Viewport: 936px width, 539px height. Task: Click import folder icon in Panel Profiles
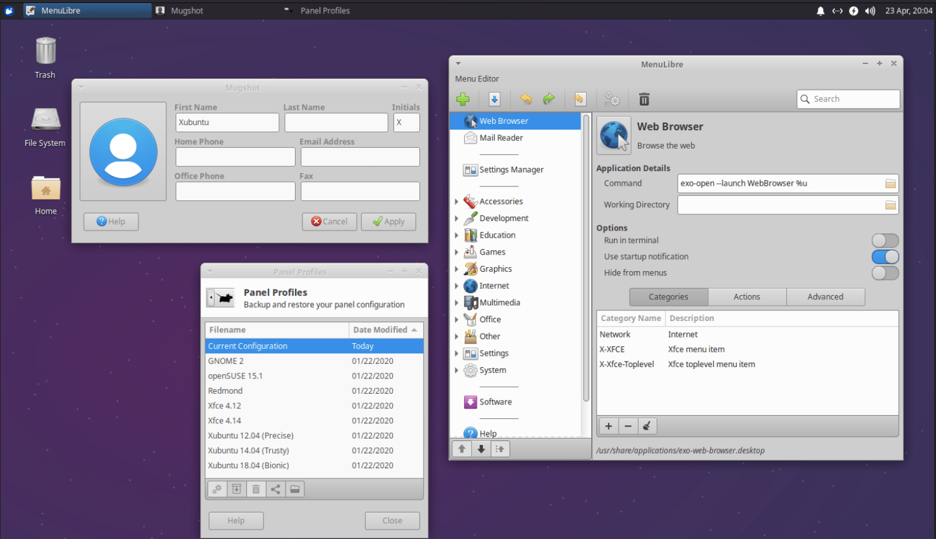pos(295,489)
